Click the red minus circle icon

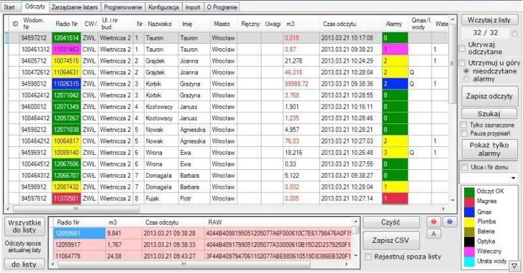click(433, 222)
